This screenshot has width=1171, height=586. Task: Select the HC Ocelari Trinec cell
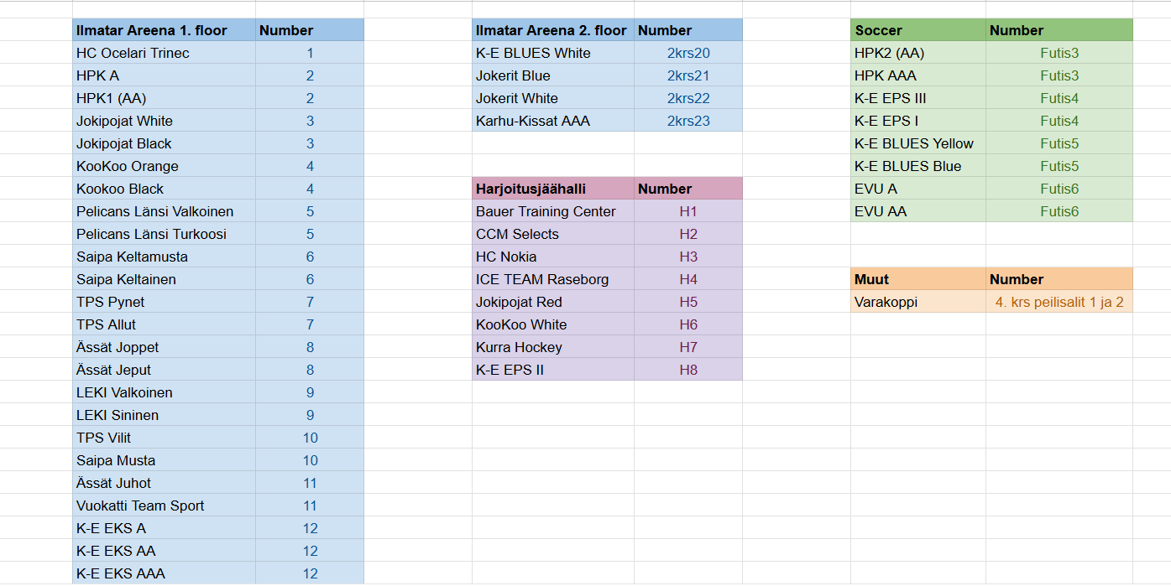[x=133, y=53]
